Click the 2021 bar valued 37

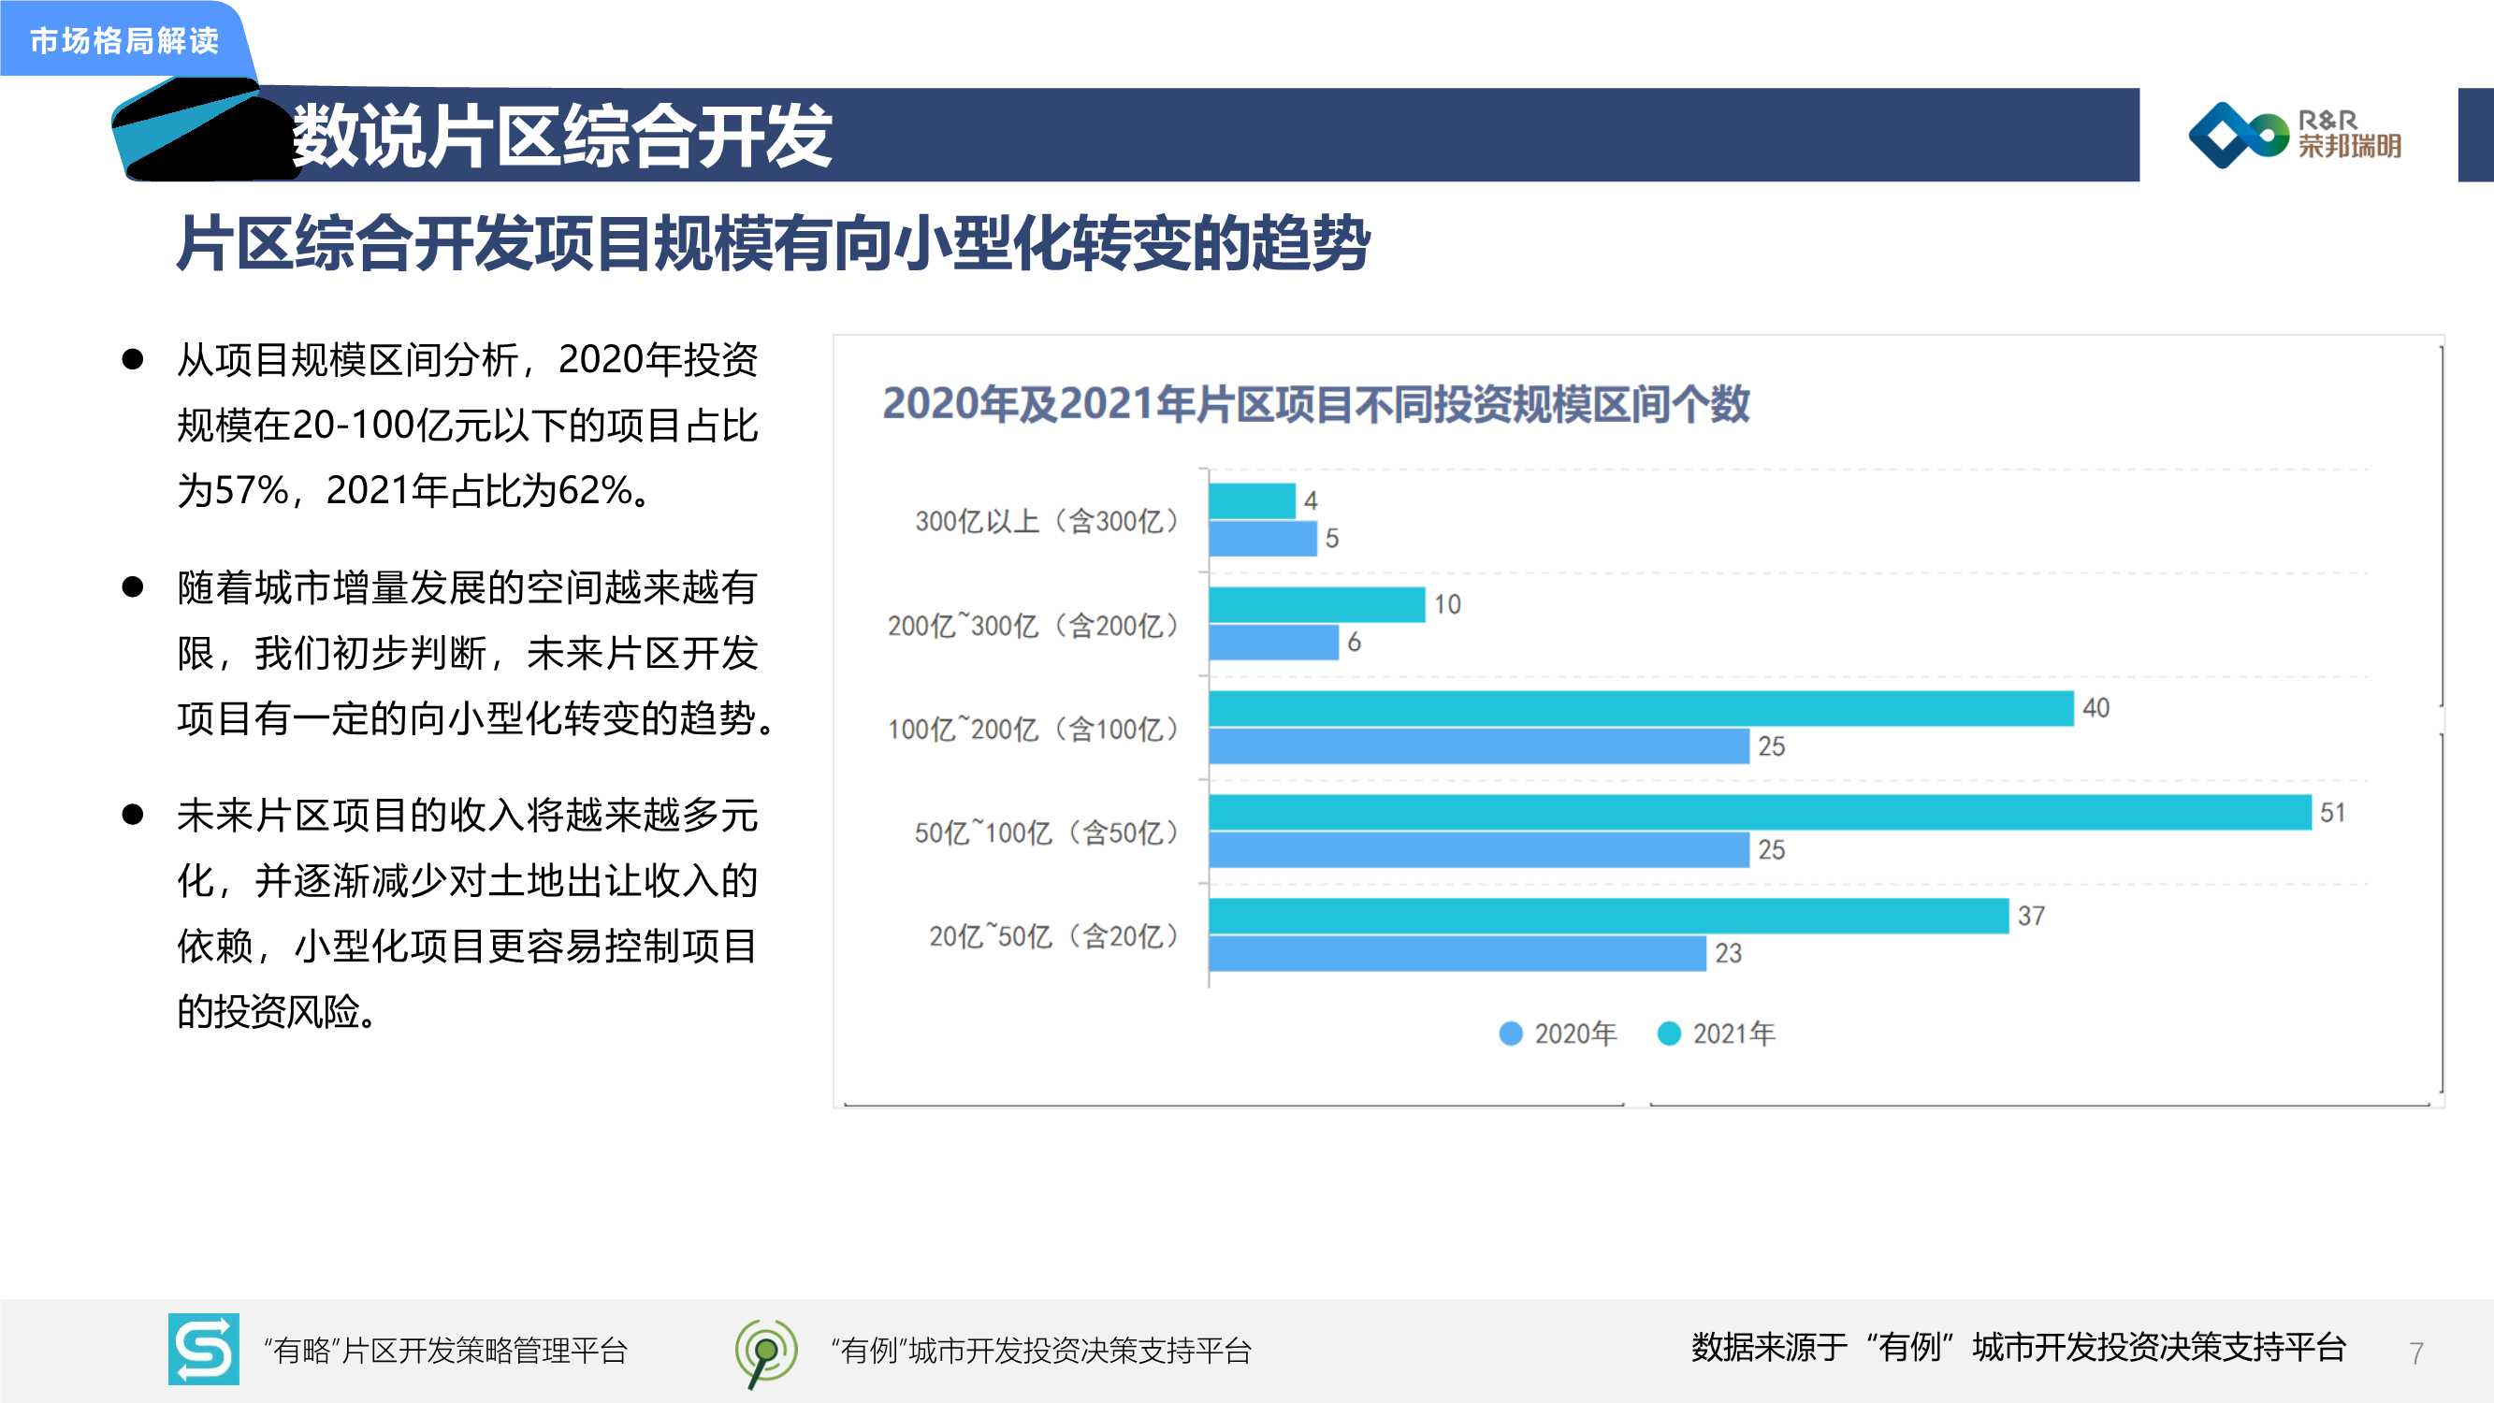1609,916
